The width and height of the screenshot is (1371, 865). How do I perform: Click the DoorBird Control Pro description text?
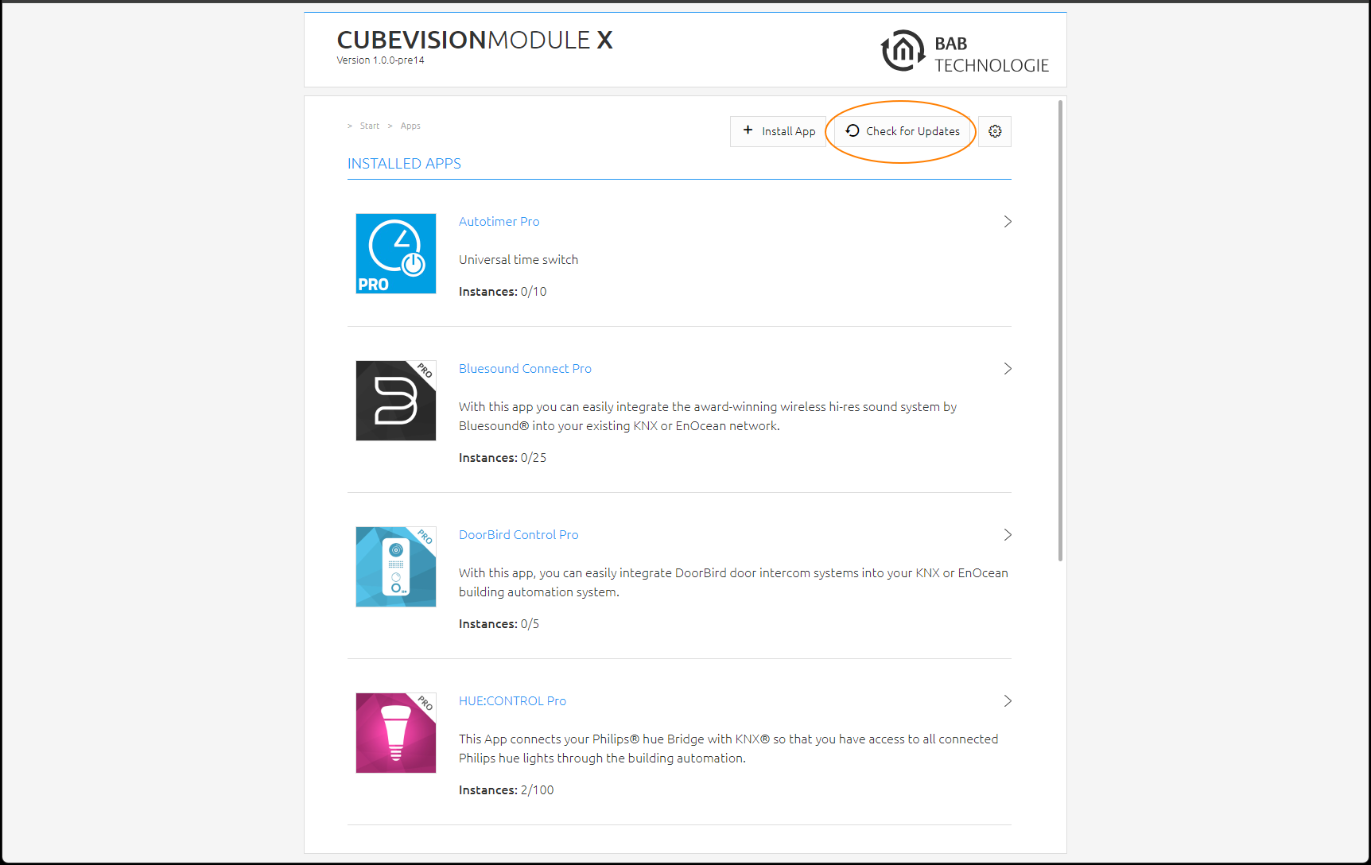point(733,583)
